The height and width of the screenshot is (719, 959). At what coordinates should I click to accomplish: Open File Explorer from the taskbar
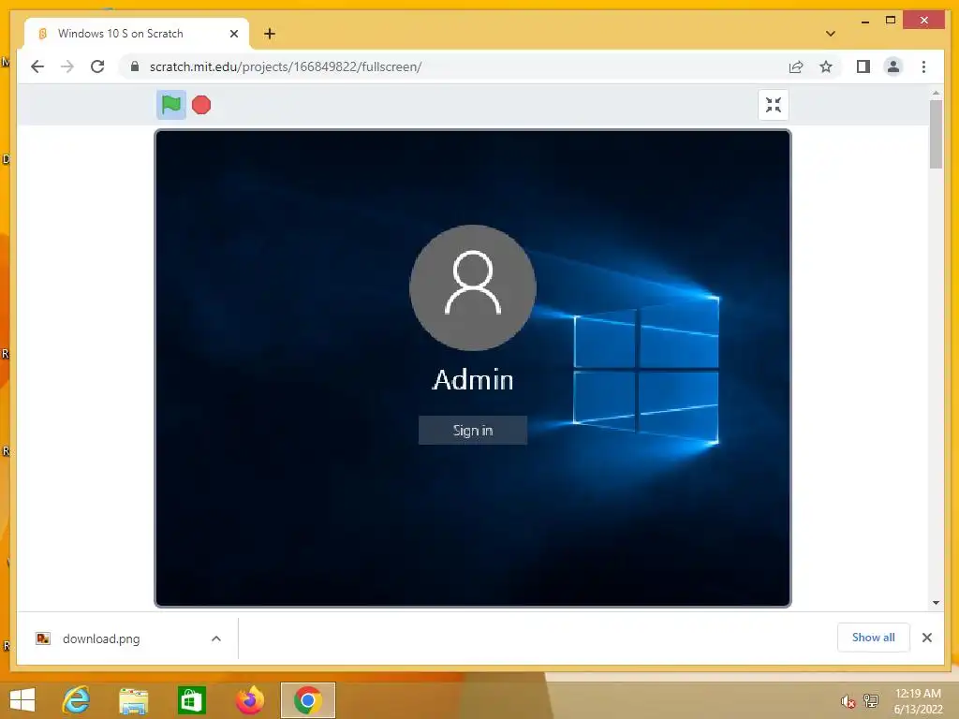pyautogui.click(x=133, y=700)
